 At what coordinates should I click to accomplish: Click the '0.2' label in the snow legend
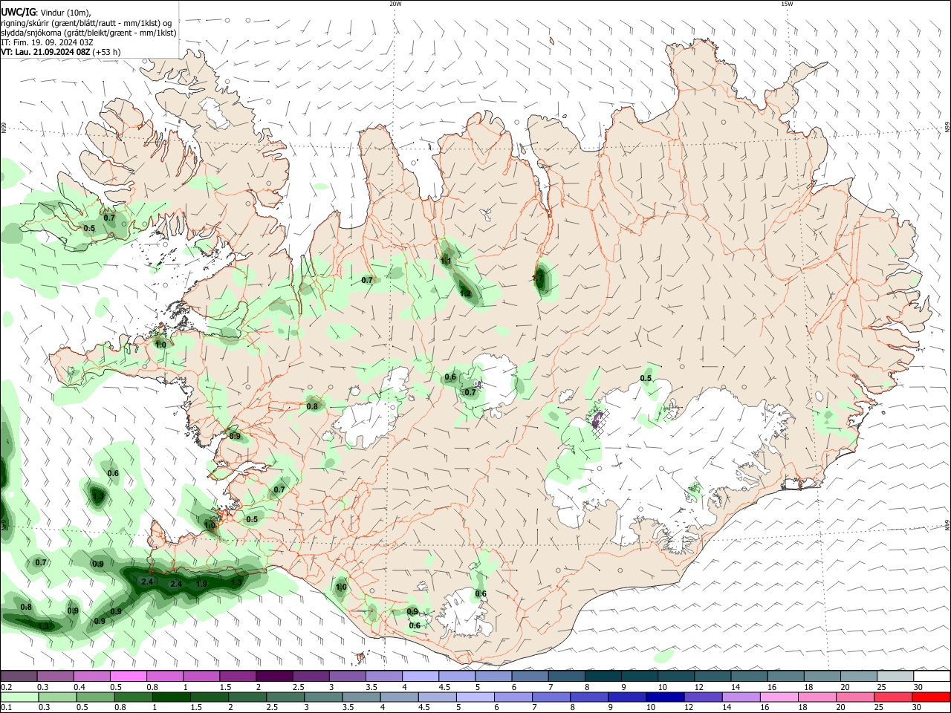pyautogui.click(x=6, y=687)
